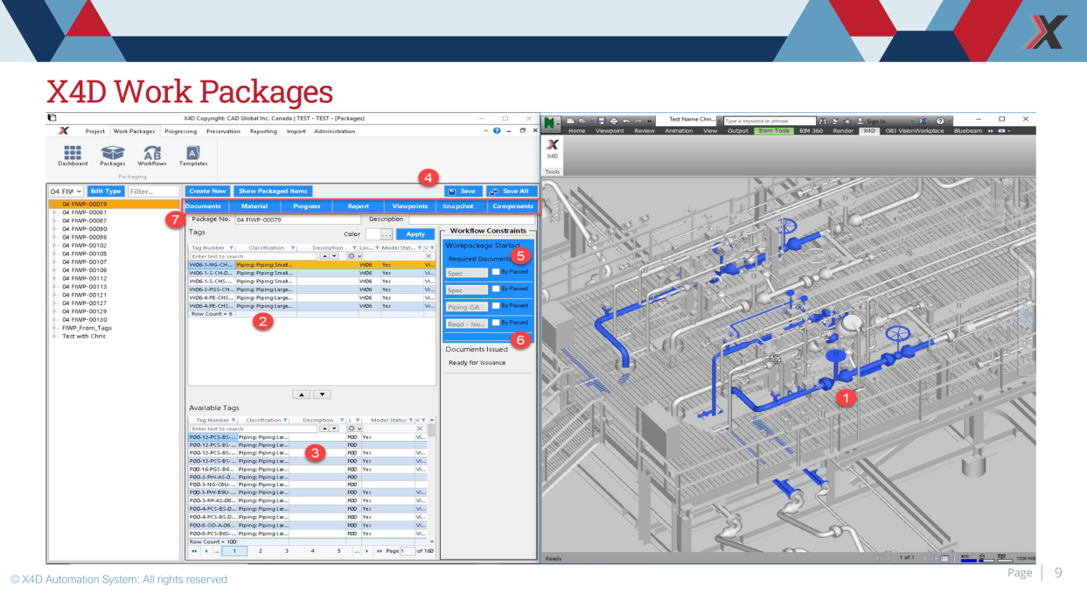Go to next page of Available Tags
1087x593 pixels.
click(368, 551)
